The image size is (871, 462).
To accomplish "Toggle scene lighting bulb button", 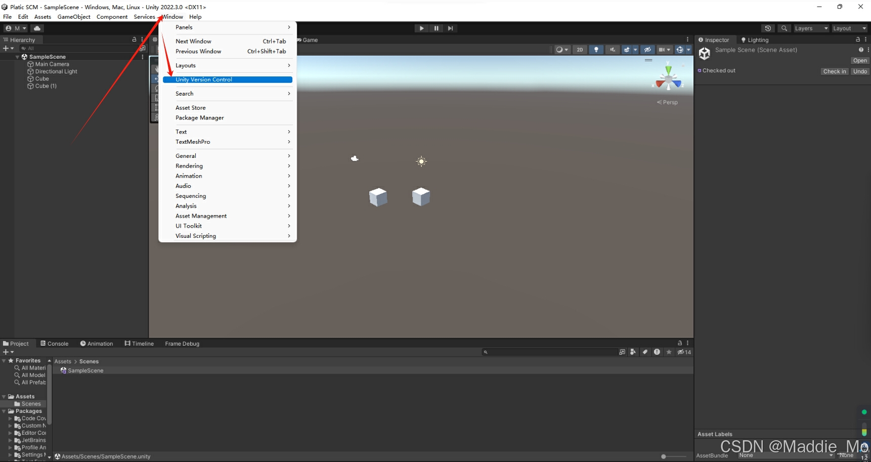I will point(596,50).
